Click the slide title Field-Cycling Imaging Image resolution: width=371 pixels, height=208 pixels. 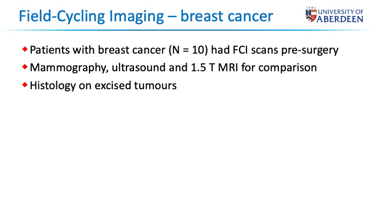coord(91,16)
